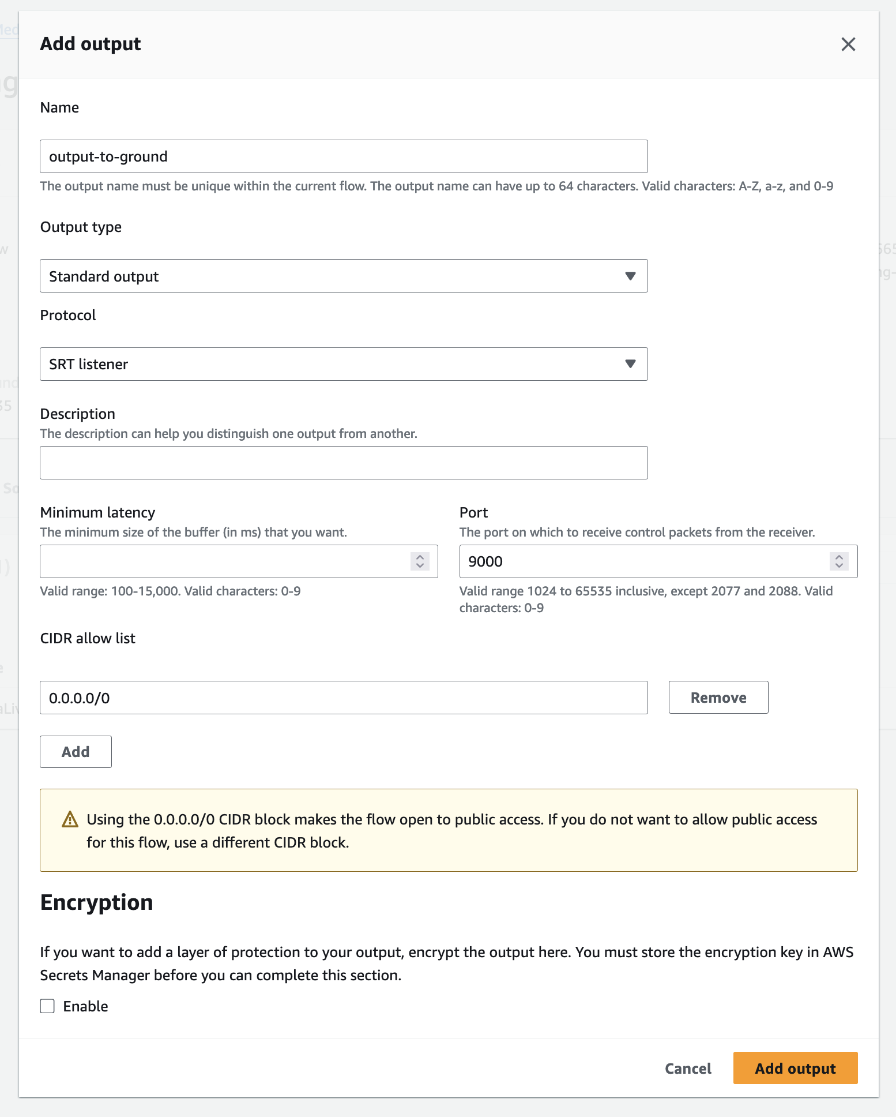This screenshot has height=1117, width=896.
Task: Click the warning triangle icon in CIDR alert
Action: pos(70,819)
